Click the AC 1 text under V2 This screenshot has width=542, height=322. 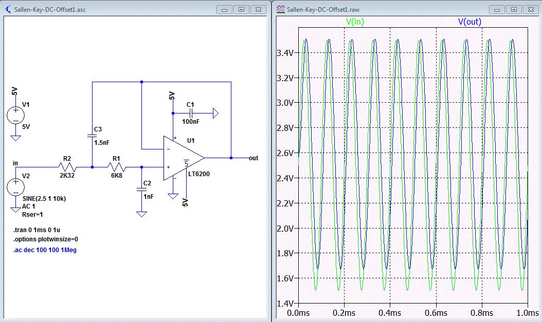click(x=29, y=206)
